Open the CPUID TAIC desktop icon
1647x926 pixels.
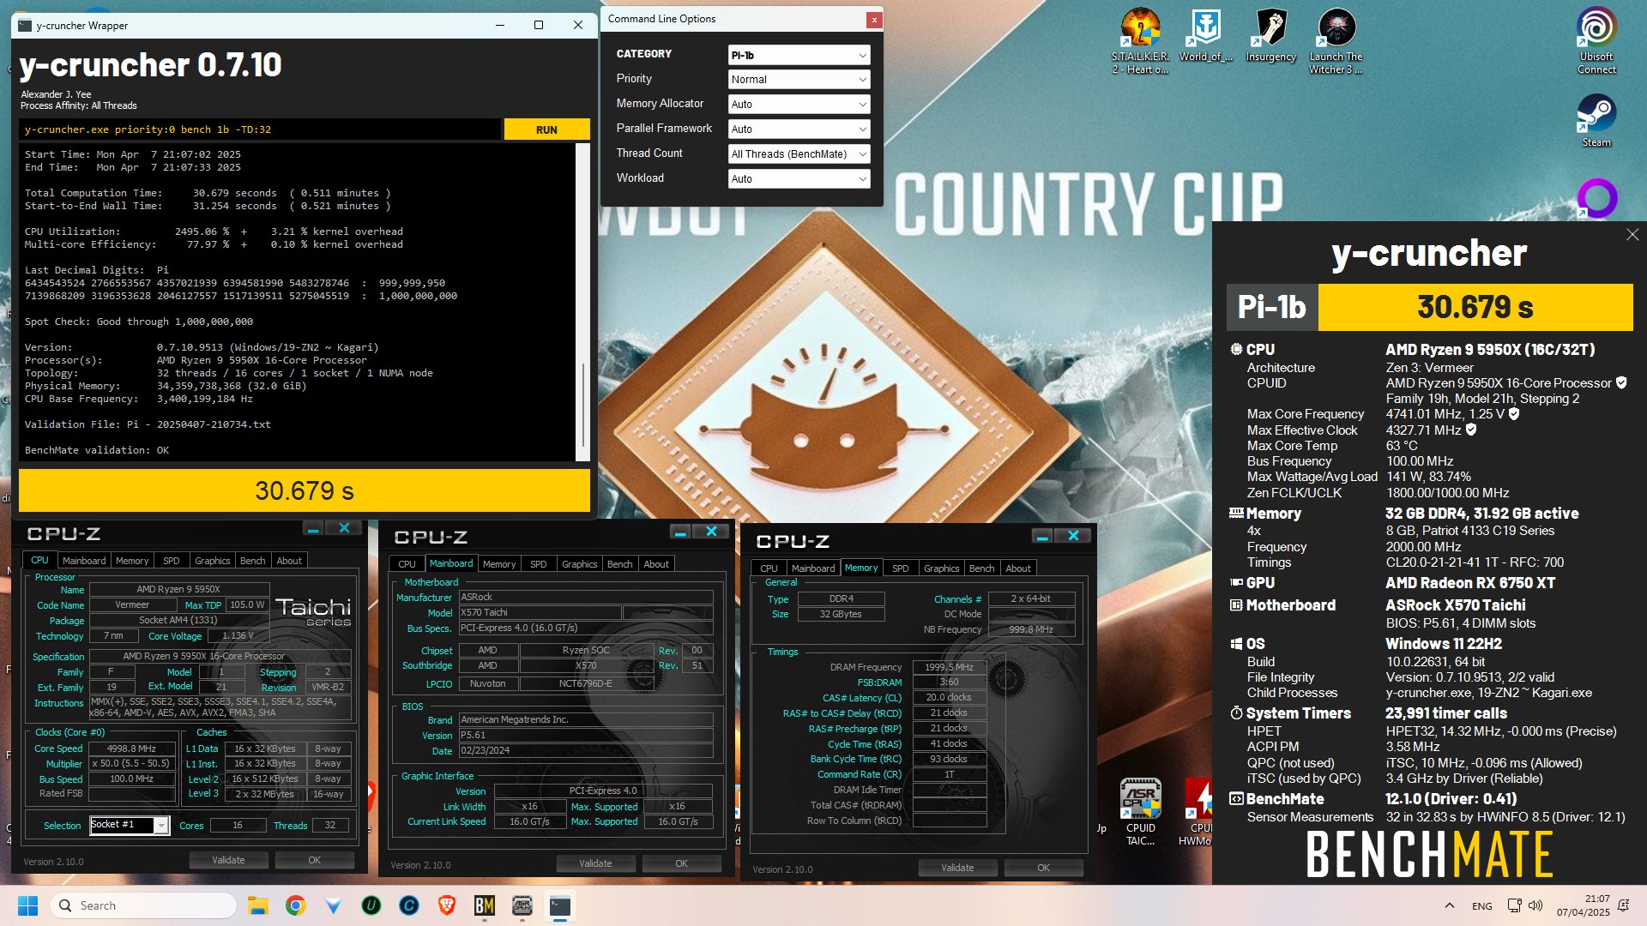(x=1140, y=811)
